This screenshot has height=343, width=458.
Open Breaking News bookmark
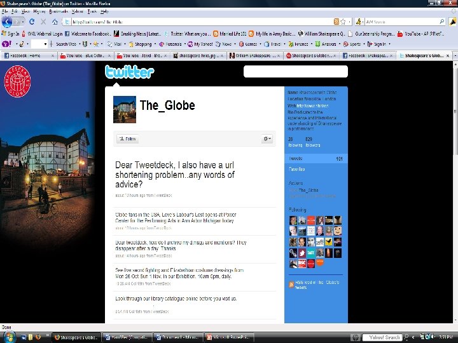(137, 34)
